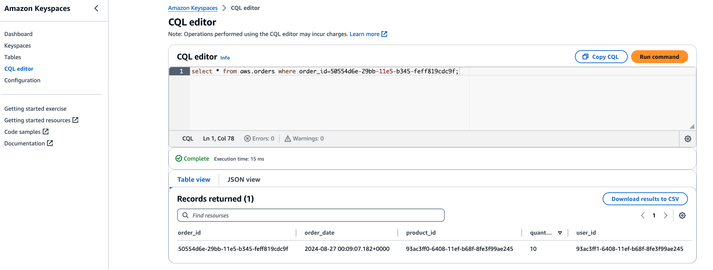
Task: Sort by user_id column header
Action: coord(586,233)
